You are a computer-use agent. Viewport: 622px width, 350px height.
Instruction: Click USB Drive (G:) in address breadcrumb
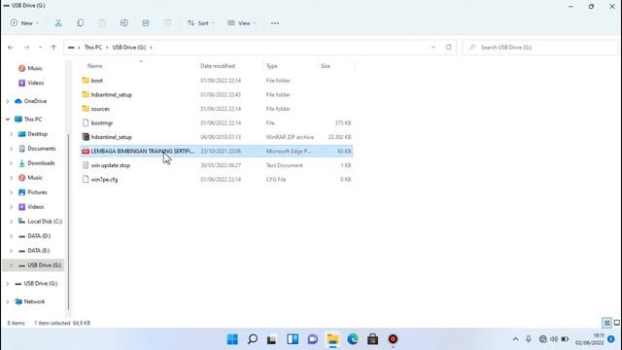tap(129, 48)
